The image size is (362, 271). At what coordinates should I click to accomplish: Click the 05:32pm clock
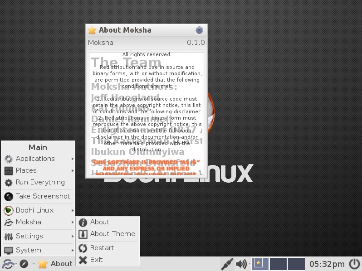click(x=327, y=264)
